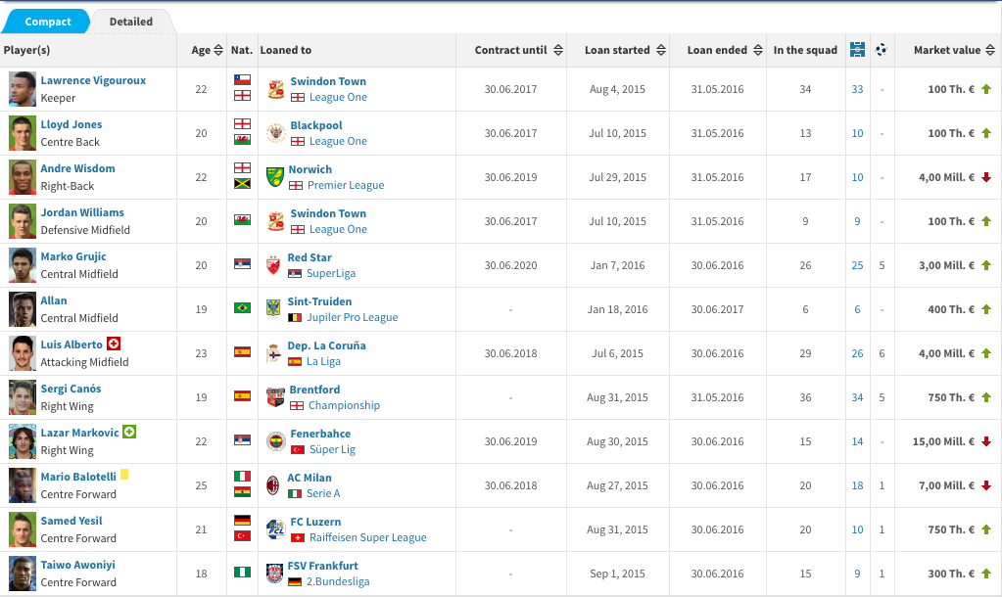Click Taiwo Awoniyi's player photo thumbnail
The image size is (1002, 597).
click(x=23, y=574)
